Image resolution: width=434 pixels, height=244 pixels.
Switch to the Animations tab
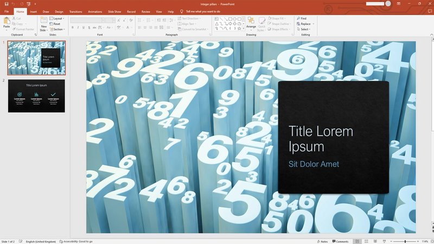pos(95,11)
